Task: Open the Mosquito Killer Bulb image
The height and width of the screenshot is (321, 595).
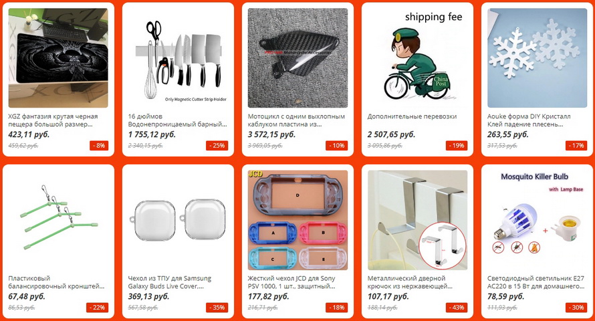Action: (x=537, y=220)
